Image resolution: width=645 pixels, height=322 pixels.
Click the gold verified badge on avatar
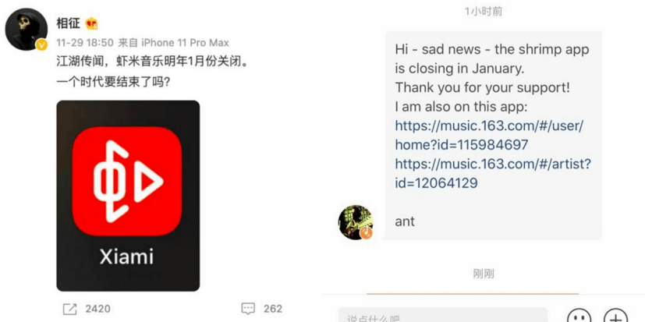[x=41, y=44]
